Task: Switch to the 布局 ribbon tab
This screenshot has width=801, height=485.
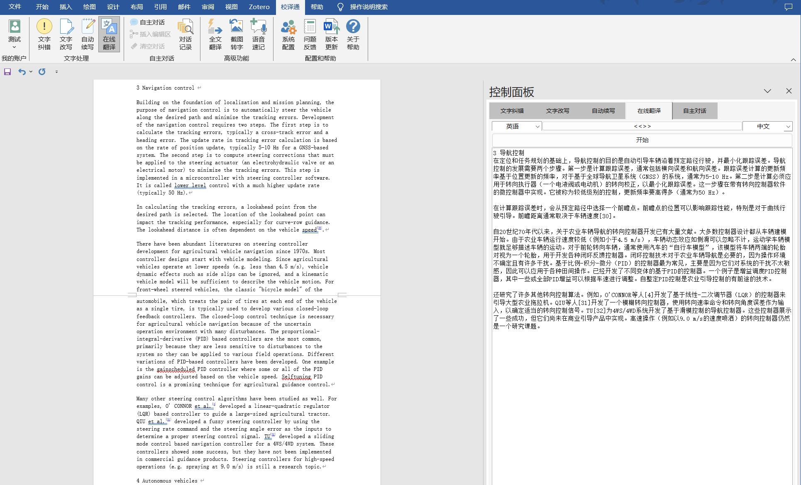Action: tap(137, 7)
